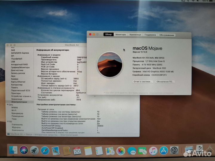Select Компоненты under ПО
The width and height of the screenshot is (215, 161).
coord(18,130)
